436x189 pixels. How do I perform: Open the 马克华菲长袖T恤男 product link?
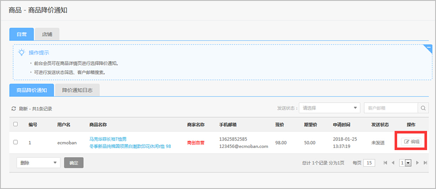pos(108,139)
